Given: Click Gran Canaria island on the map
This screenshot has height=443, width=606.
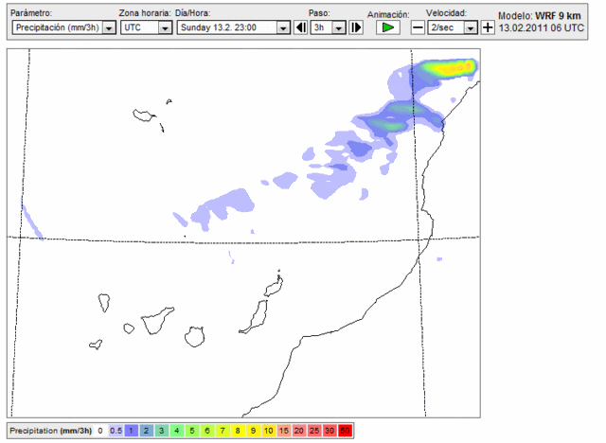Looking at the screenshot, I should 194,337.
